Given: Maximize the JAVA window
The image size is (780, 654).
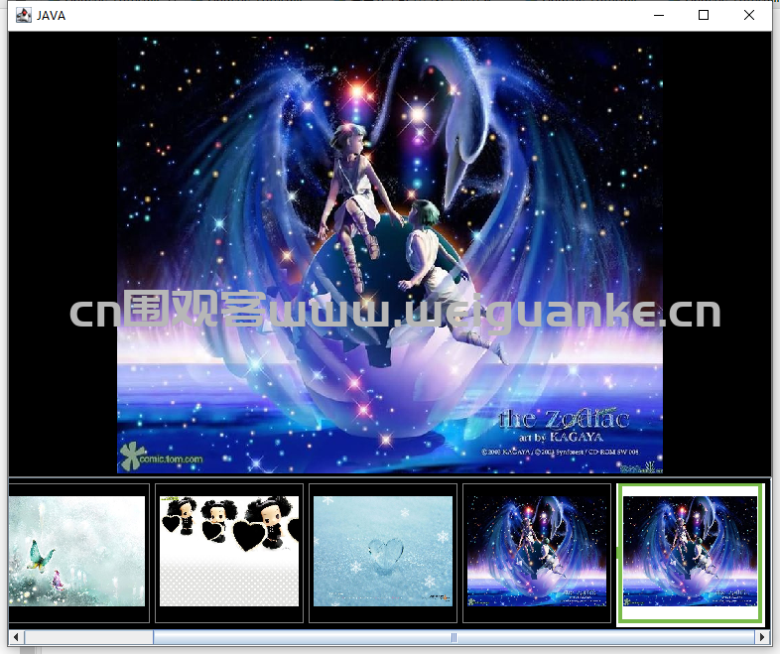Looking at the screenshot, I should point(704,16).
